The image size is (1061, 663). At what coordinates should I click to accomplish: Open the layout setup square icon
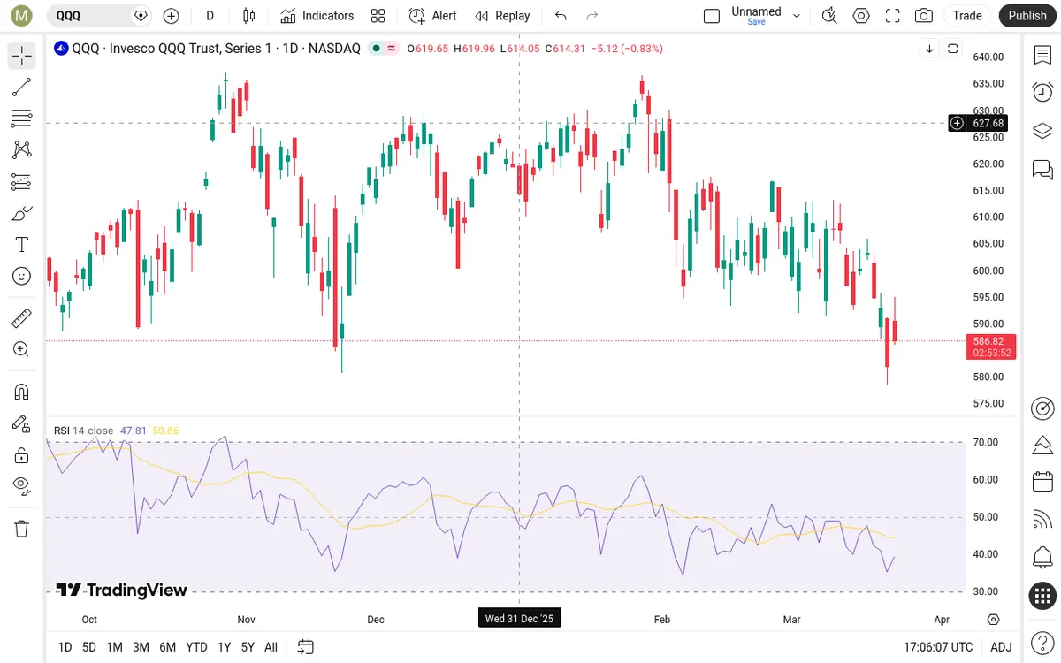tap(712, 16)
